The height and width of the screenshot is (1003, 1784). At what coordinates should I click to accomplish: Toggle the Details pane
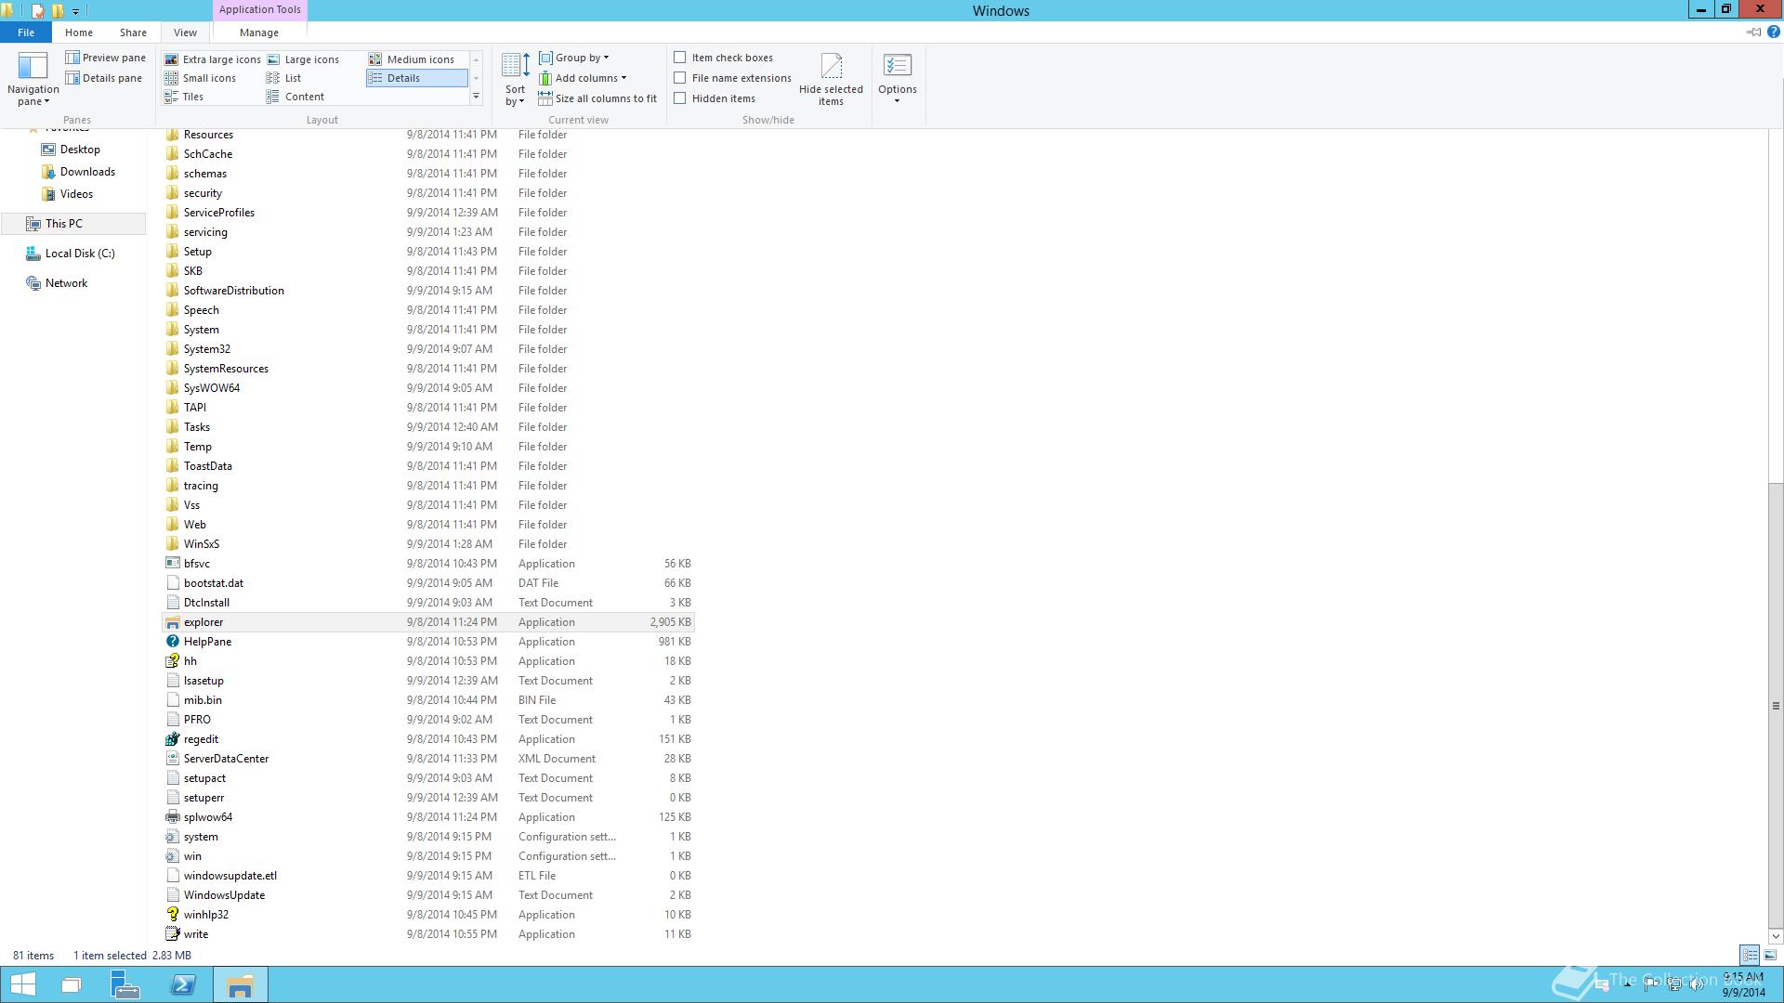tap(103, 78)
